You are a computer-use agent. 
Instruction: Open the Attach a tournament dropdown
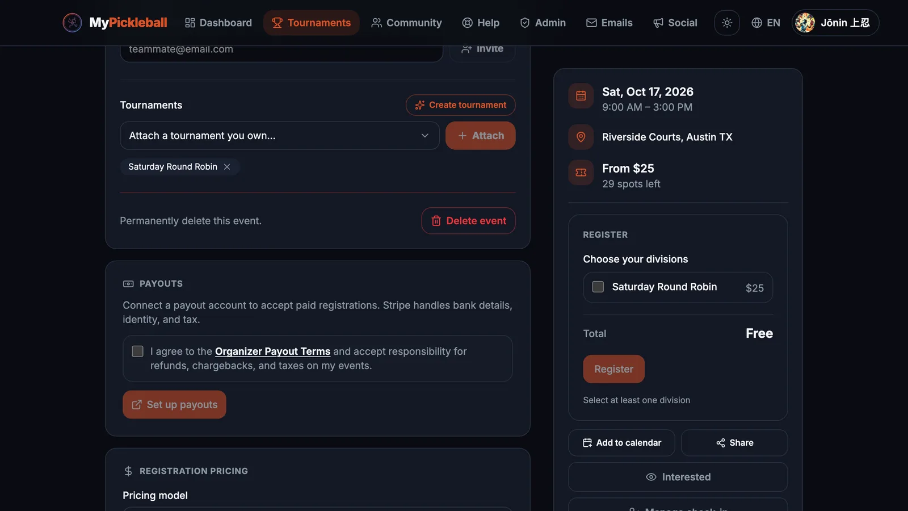tap(280, 136)
